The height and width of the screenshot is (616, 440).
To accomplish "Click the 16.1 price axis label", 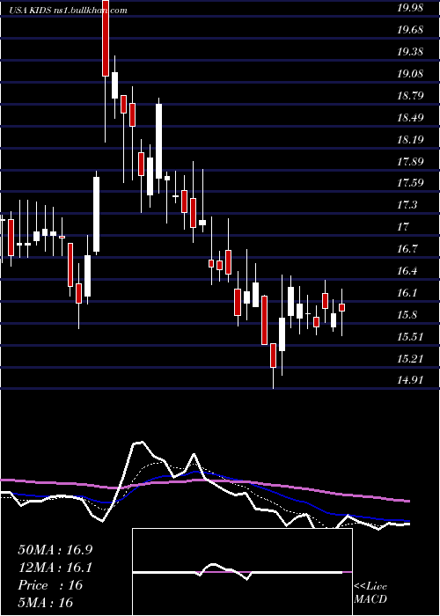I will 407,293.
